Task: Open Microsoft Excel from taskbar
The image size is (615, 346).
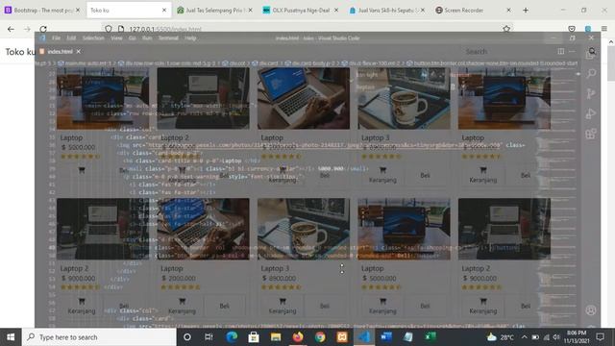Action: 430,337
